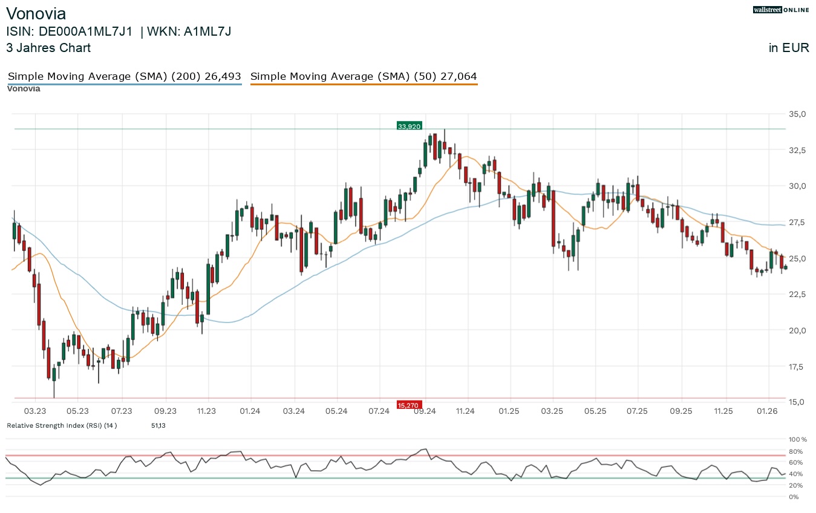Click the 03.23 date on the x-axis
This screenshot has width=816, height=513.
tap(35, 411)
